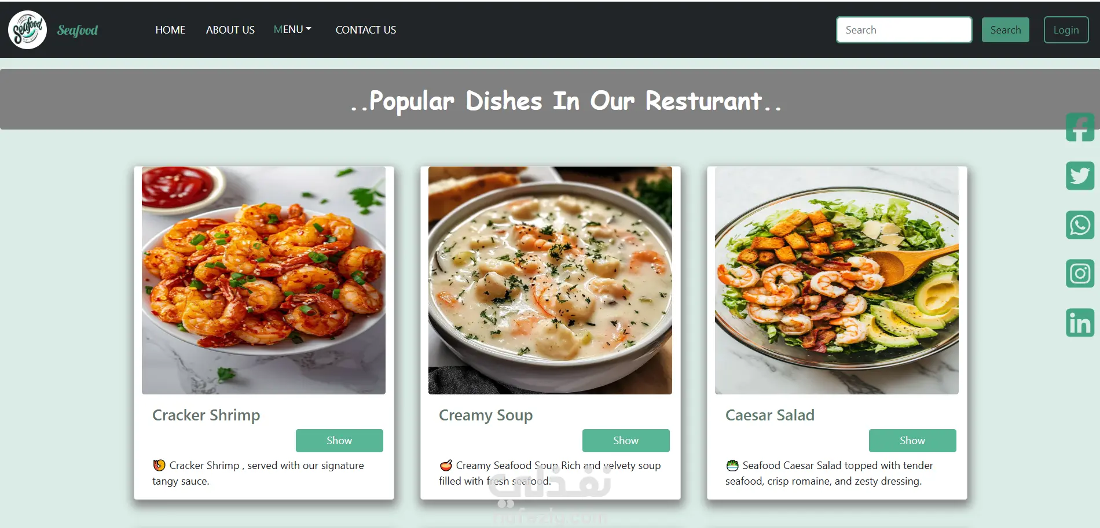
Task: Open the CONTACT US page
Action: pyautogui.click(x=366, y=30)
